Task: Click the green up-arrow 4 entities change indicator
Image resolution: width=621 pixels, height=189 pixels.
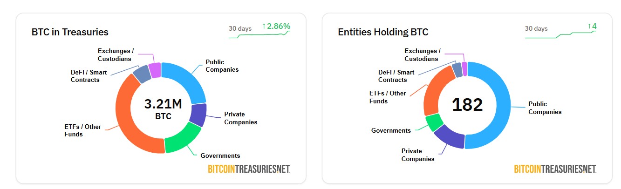Action: click(592, 26)
